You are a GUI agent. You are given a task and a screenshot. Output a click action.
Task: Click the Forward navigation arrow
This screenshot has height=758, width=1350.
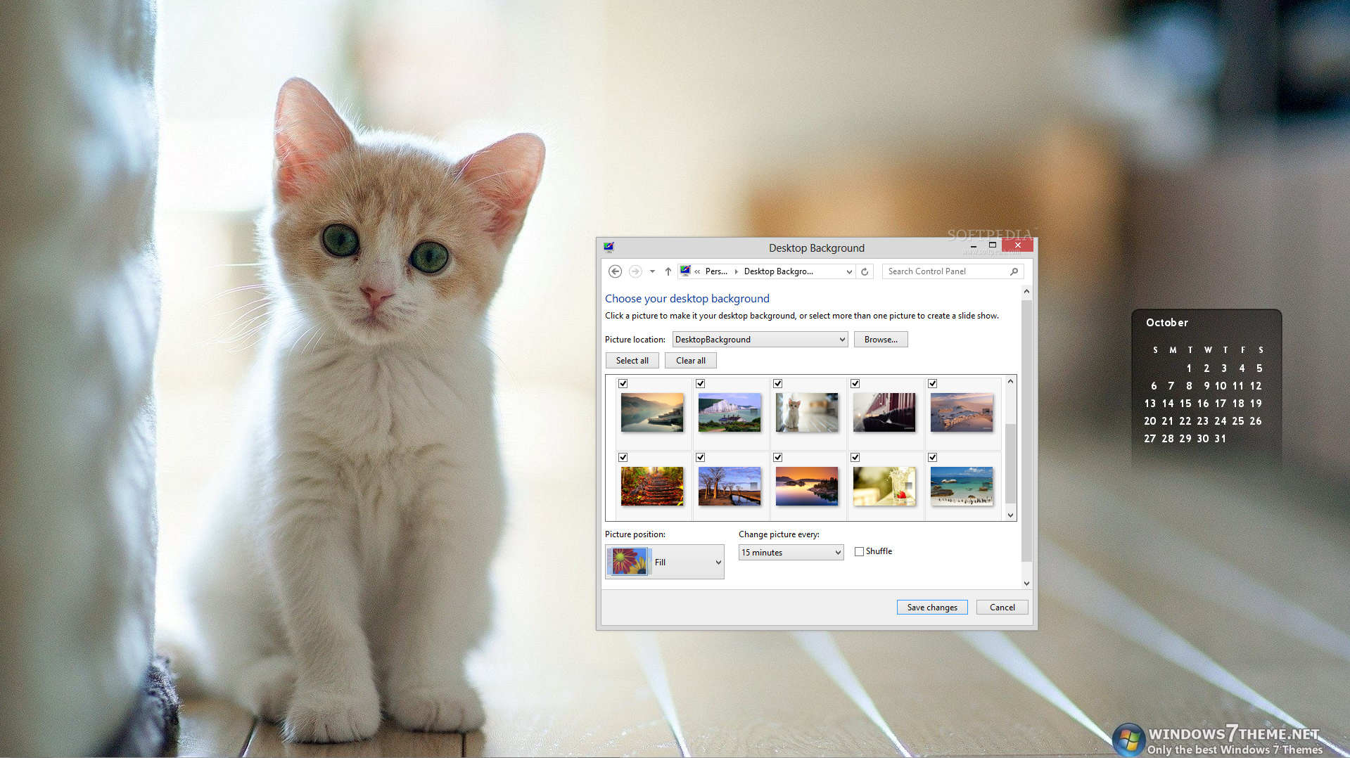pos(635,271)
